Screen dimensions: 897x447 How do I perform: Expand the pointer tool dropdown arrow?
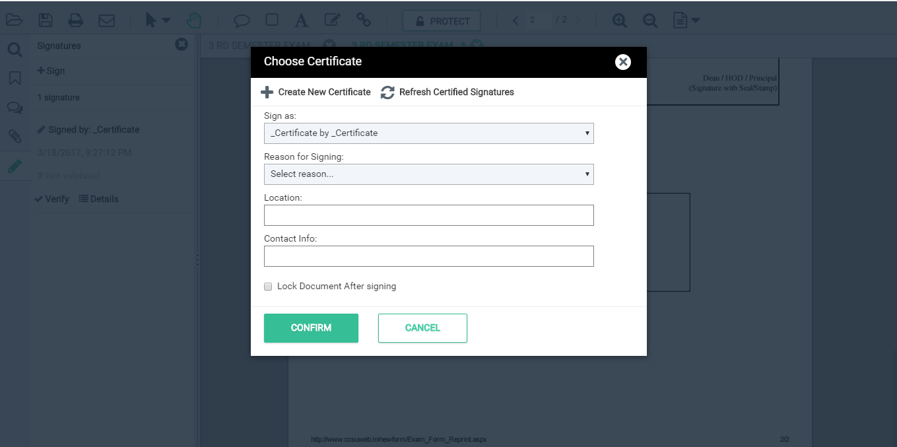(x=166, y=20)
